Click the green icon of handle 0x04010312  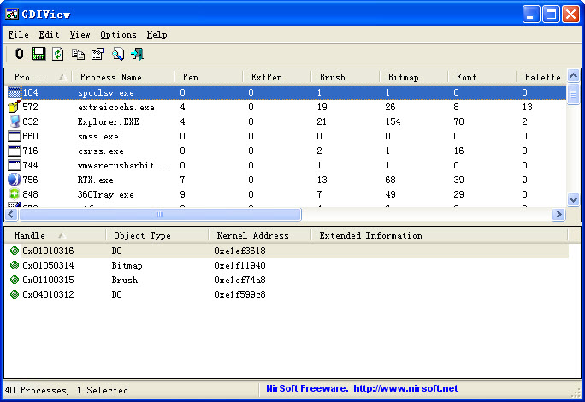click(15, 294)
